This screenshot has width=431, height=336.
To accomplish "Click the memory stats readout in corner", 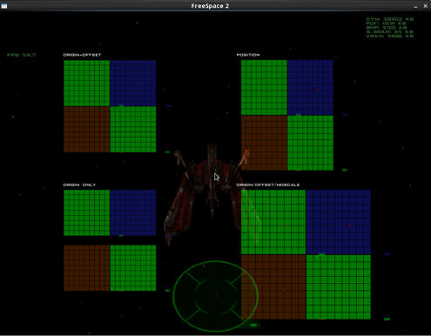I will [x=390, y=28].
